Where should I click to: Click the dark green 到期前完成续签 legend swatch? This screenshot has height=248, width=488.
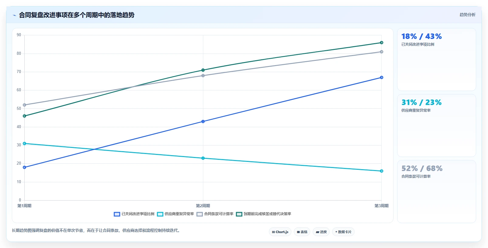coord(239,214)
